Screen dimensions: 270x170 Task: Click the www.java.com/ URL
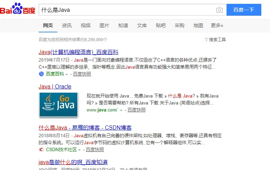point(102,110)
